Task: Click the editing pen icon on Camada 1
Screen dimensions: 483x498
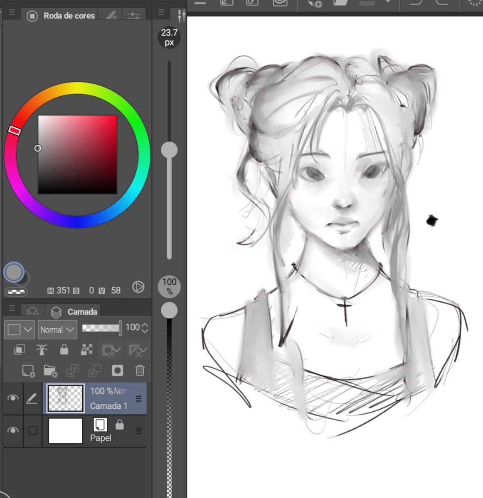Action: pyautogui.click(x=32, y=398)
